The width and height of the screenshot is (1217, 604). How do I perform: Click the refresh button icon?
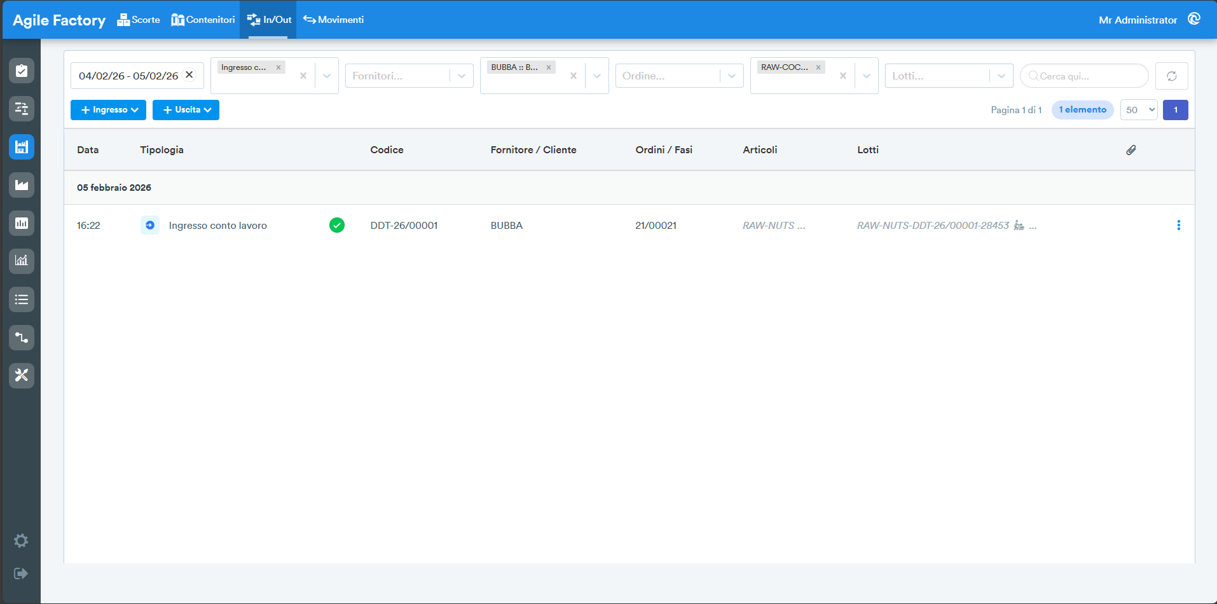point(1171,76)
